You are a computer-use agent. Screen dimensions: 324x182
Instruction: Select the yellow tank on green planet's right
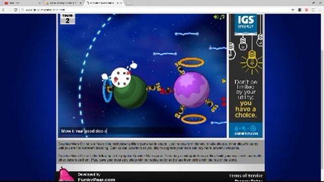[151, 88]
